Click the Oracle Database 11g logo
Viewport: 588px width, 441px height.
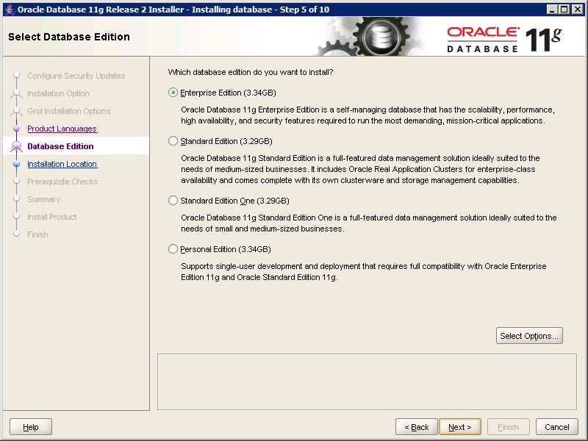(x=504, y=40)
